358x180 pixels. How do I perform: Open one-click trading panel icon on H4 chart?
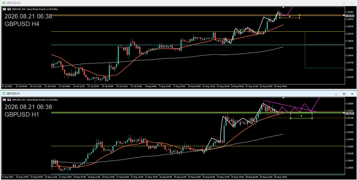[x=9, y=9]
